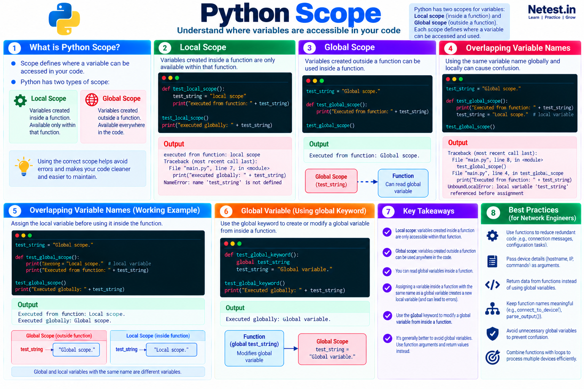Viewport: 584px width, 389px height.
Task: Click the checkmark beside 'Use the global keyword to modify'
Action: click(387, 316)
